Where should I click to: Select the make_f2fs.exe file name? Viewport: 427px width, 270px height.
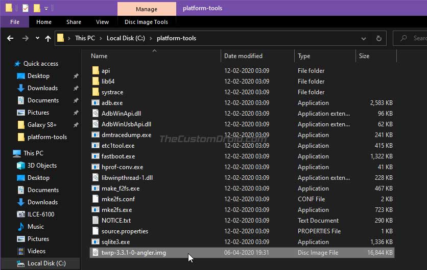click(x=121, y=188)
